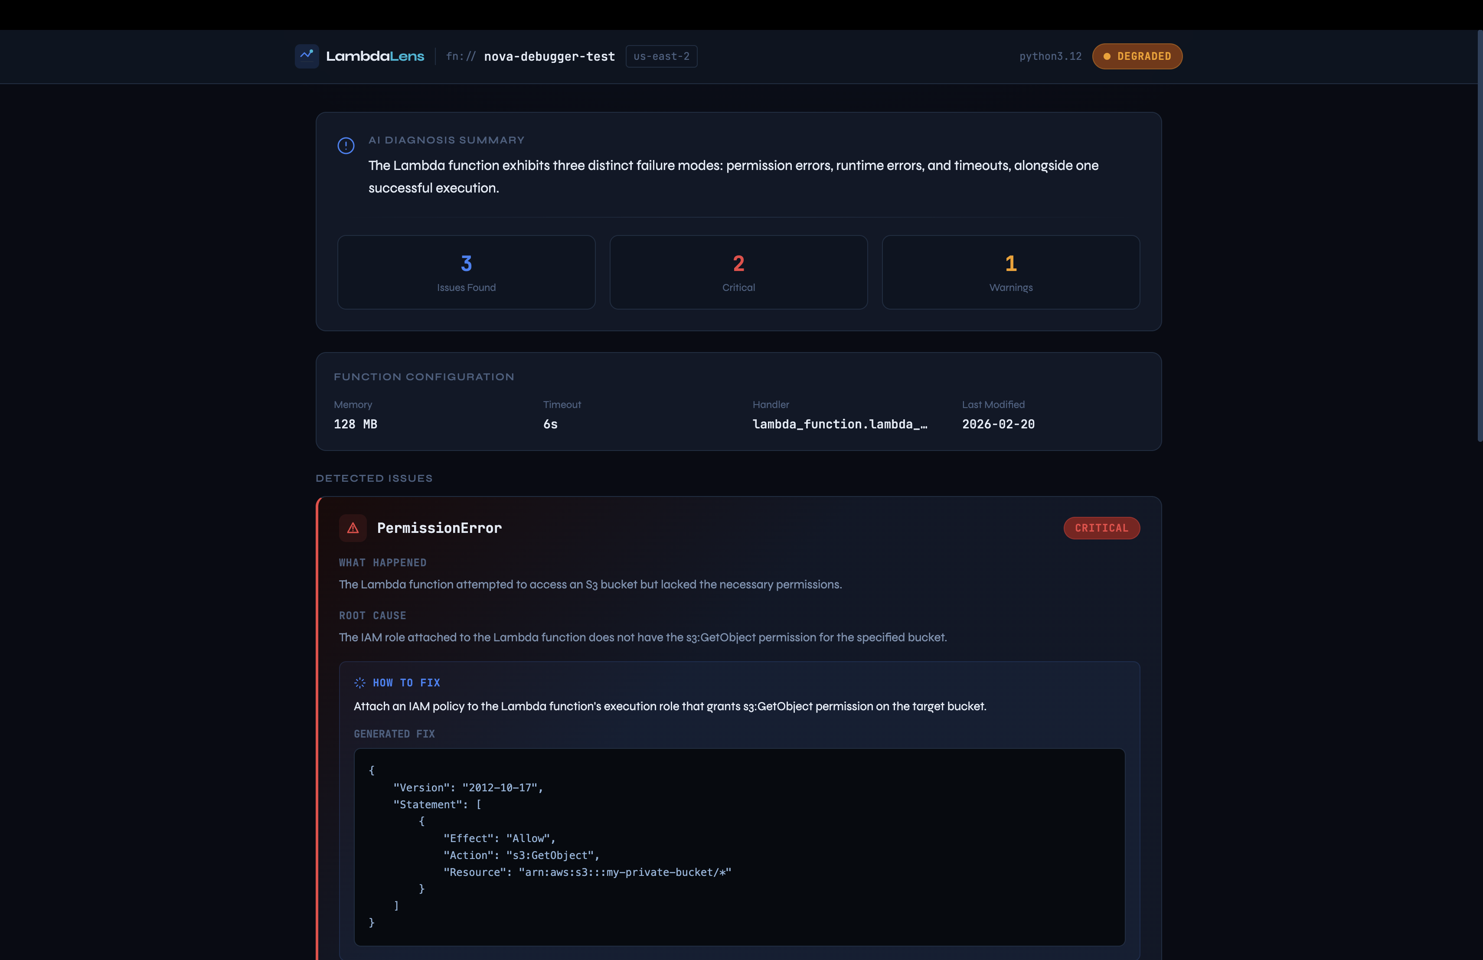The width and height of the screenshot is (1483, 960).
Task: Click the python3.12 runtime label
Action: click(1050, 56)
